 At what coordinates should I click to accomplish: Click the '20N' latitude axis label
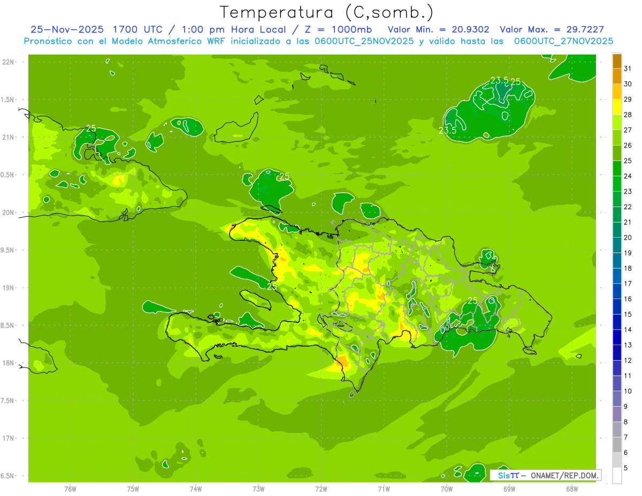coord(9,212)
